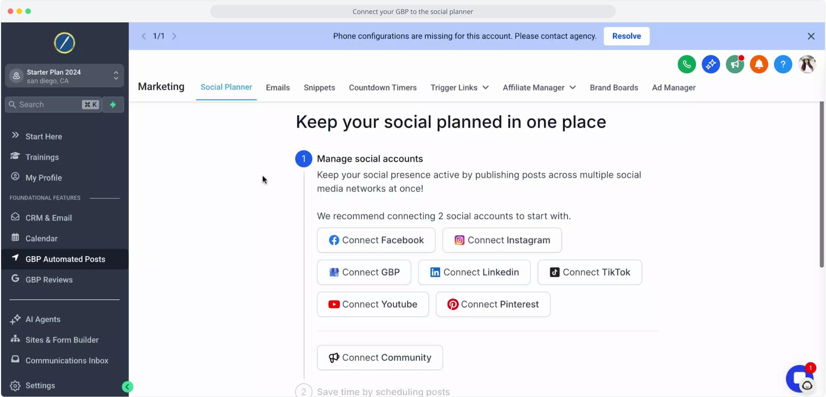Click the green lightning bolt quick actions icon
The image size is (826, 397).
[x=113, y=105]
